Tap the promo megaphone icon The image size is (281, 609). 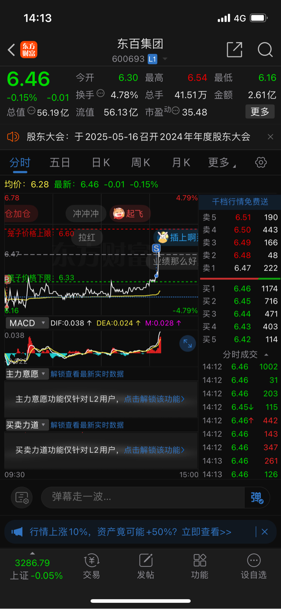point(17,532)
